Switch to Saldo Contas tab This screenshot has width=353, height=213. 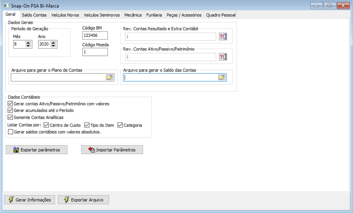(34, 15)
